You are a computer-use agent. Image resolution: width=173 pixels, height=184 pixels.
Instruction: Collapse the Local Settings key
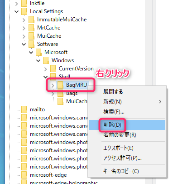[17, 12]
